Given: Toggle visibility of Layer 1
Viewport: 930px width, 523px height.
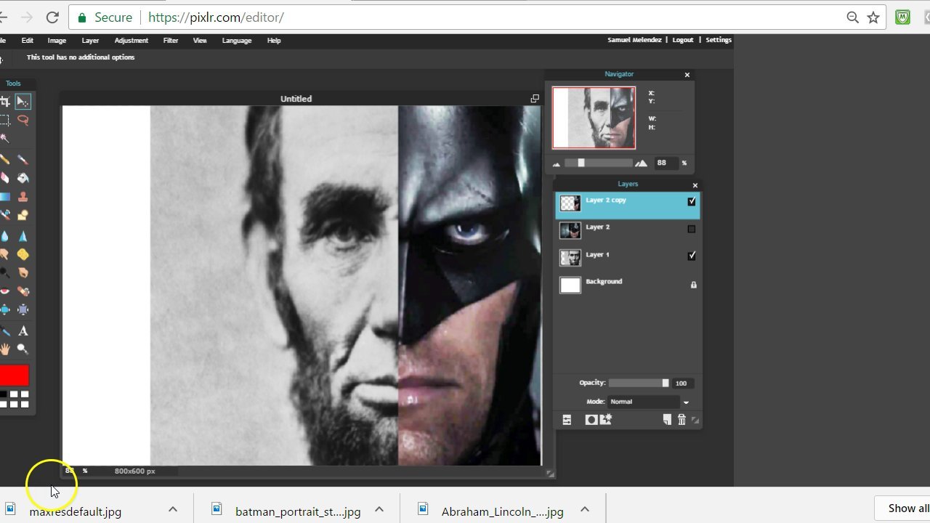Looking at the screenshot, I should pyautogui.click(x=691, y=256).
